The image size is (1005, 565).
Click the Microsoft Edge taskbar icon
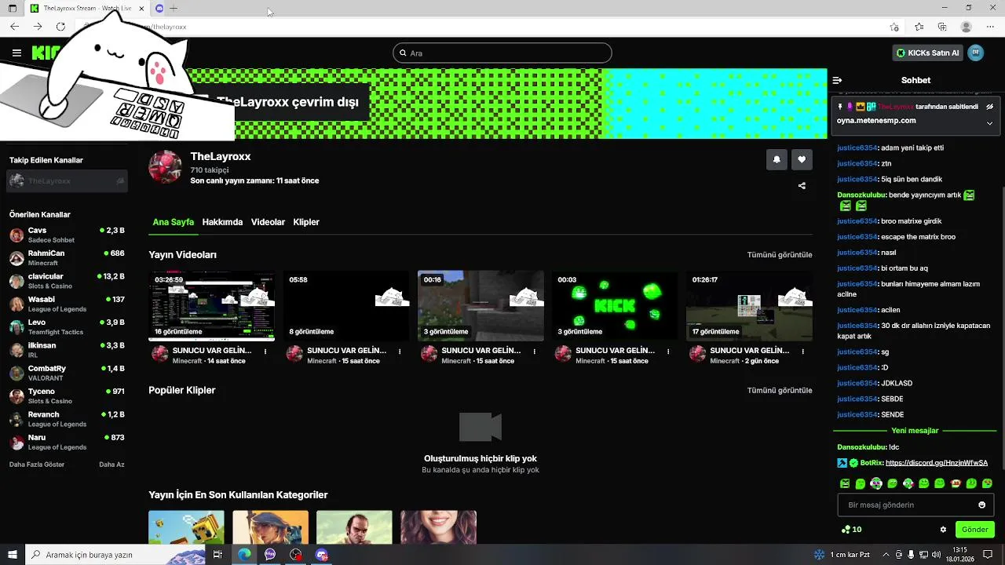click(244, 555)
